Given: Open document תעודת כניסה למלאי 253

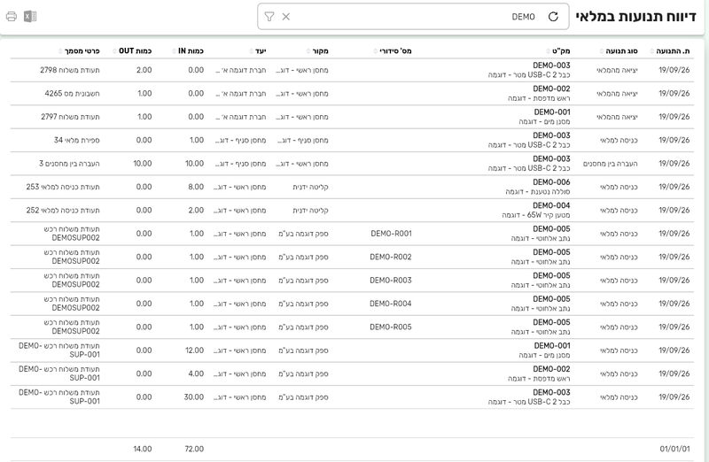Looking at the screenshot, I should point(63,187).
